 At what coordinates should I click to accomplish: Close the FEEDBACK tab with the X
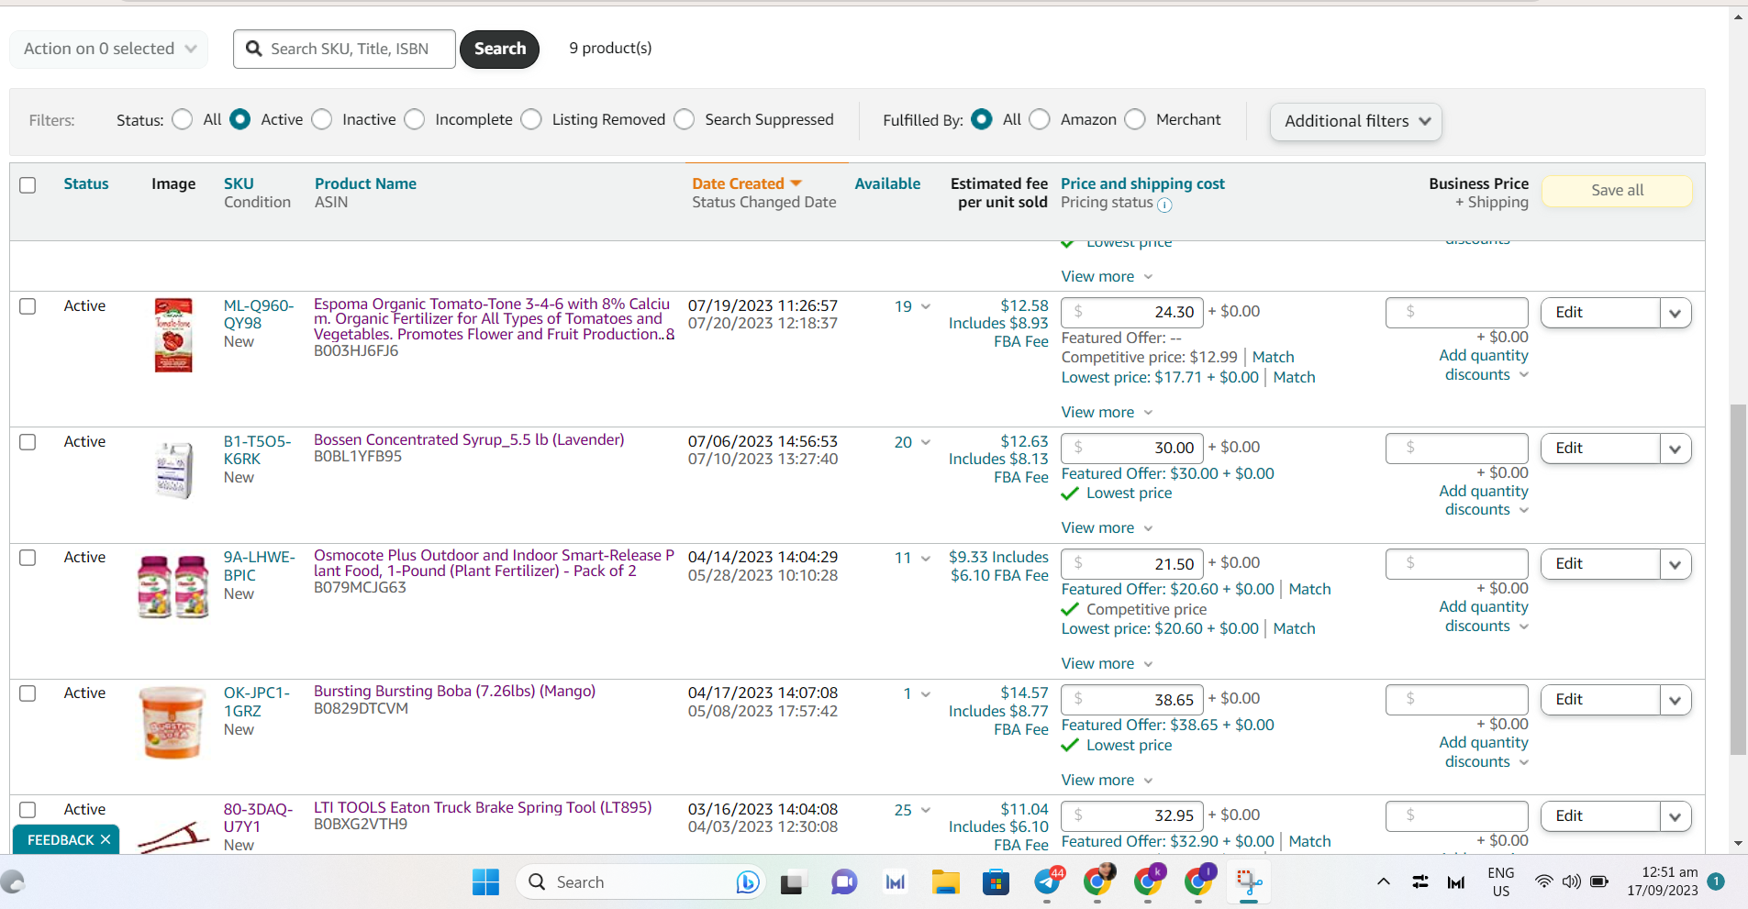click(106, 839)
